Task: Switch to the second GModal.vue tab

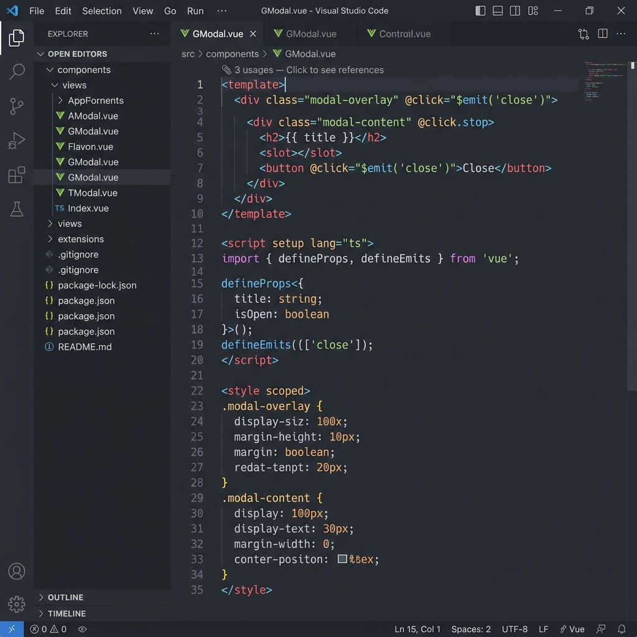Action: pyautogui.click(x=310, y=34)
